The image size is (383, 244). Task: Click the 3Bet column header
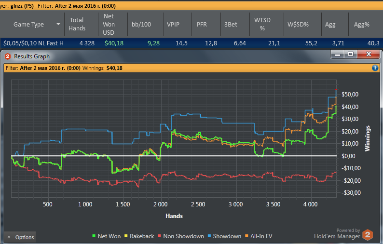tap(231, 25)
